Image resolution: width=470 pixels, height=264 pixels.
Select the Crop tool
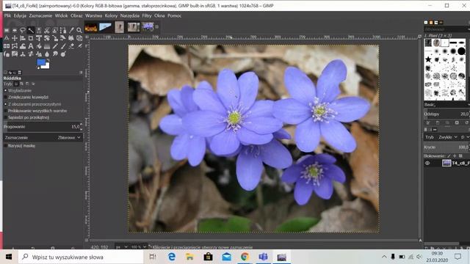(x=31, y=38)
